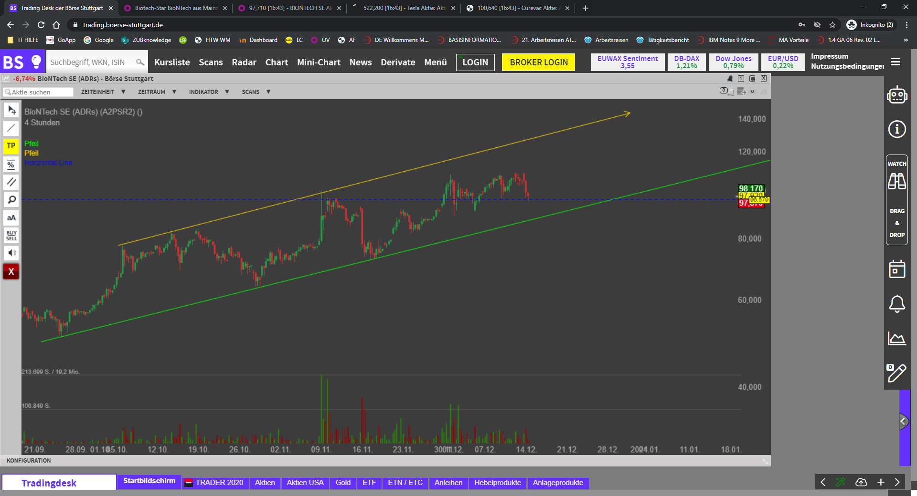Open the BUY SELL tool
This screenshot has height=496, width=917.
[11, 236]
